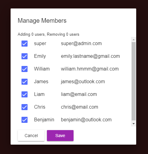Uncheck Emily's membership checkbox

25,56
